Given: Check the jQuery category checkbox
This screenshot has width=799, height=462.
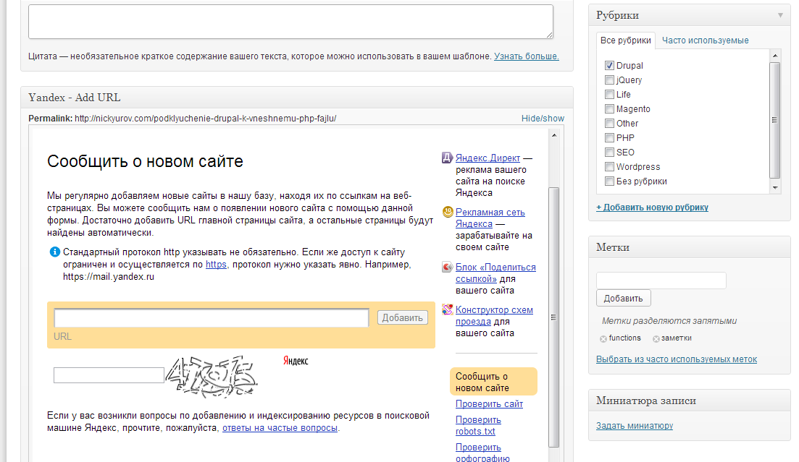Looking at the screenshot, I should (609, 80).
